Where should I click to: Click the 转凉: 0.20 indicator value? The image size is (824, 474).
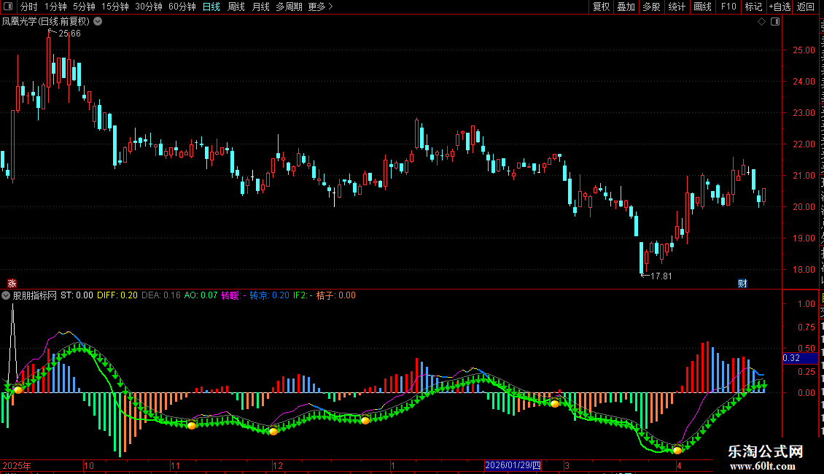tap(269, 295)
